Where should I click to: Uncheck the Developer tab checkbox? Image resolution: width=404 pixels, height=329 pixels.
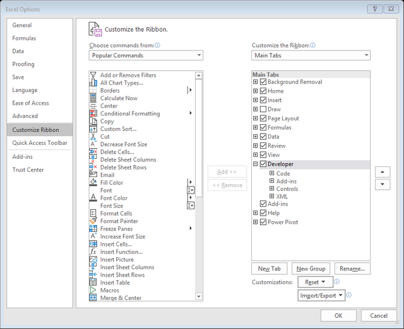click(263, 164)
